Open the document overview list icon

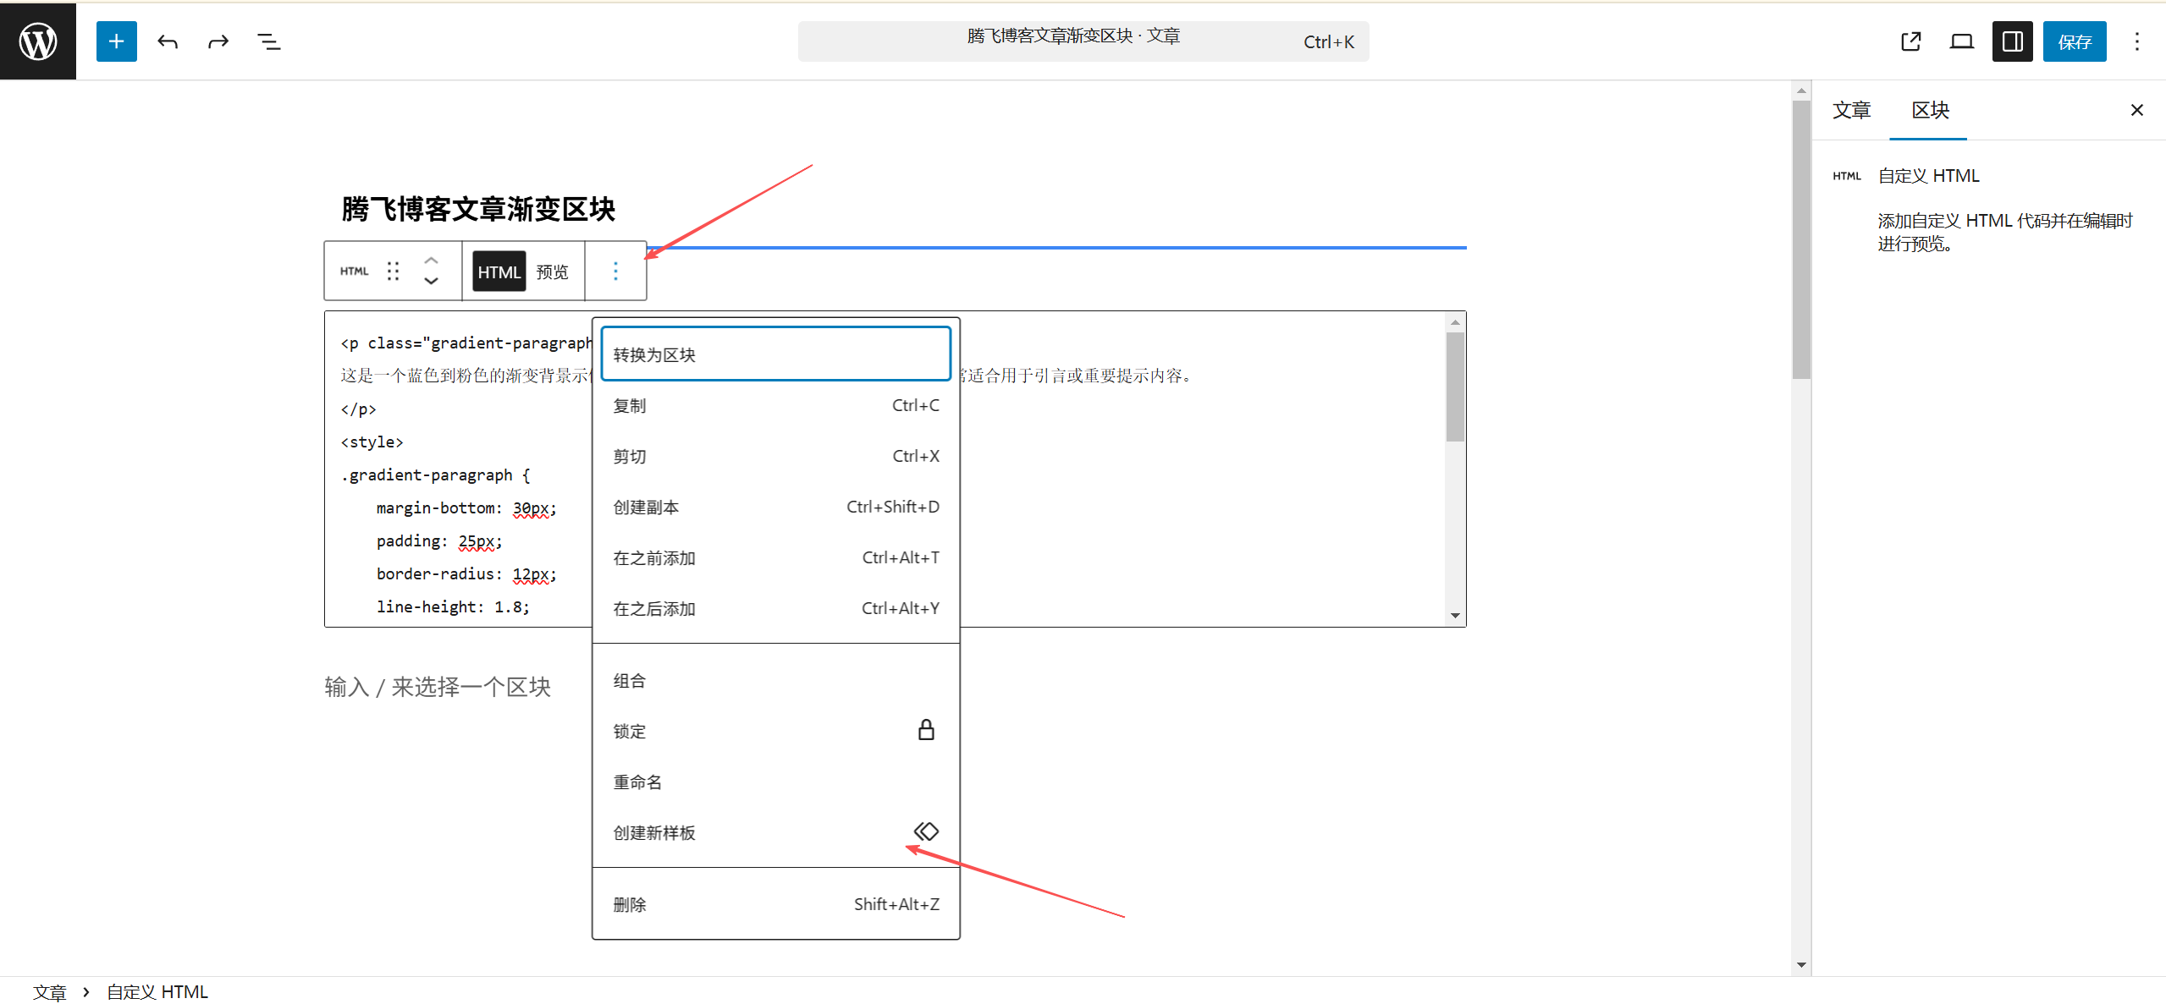(x=268, y=41)
